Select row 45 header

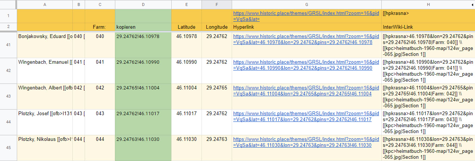(x=8, y=148)
